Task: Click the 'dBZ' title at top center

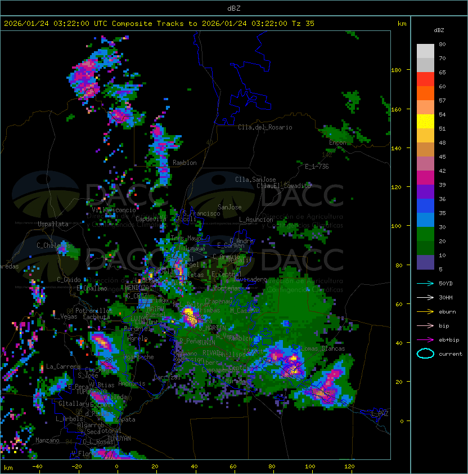Action: (234, 8)
